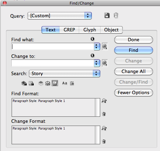Switch to the Glyph tab

point(90,30)
